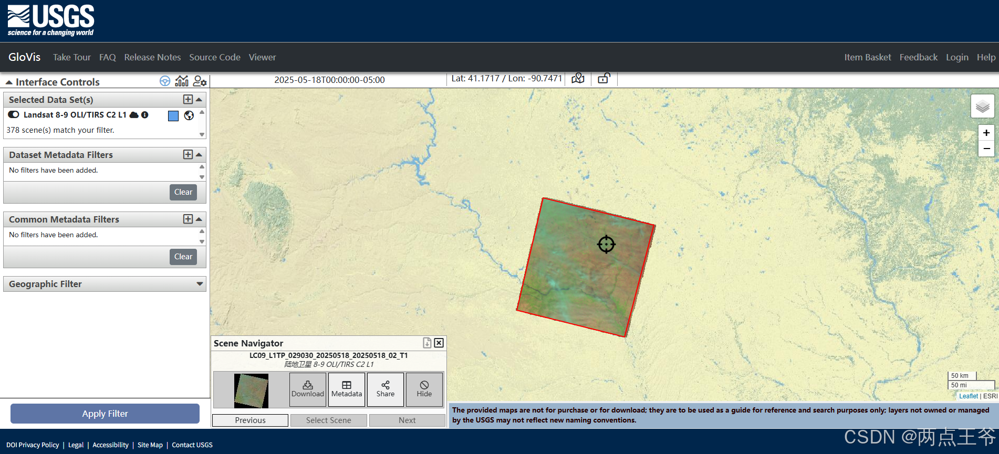Click the Lat/Lon coordinates readout

tap(507, 79)
